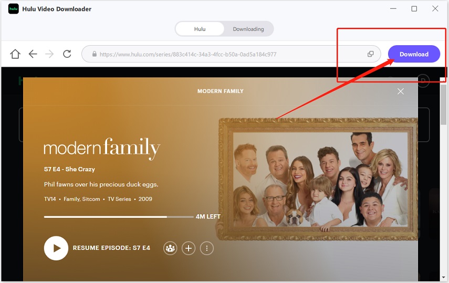This screenshot has height=283, width=449.
Task: Click the '2009' year text
Action: tap(145, 199)
